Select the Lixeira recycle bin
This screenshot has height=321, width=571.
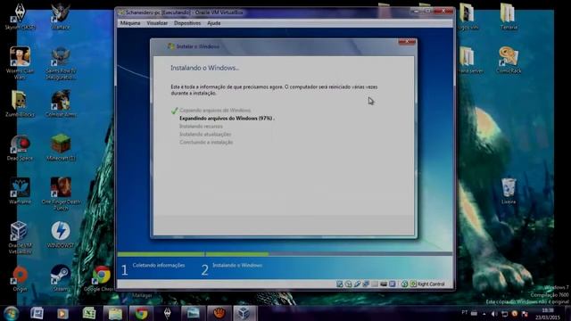point(509,191)
